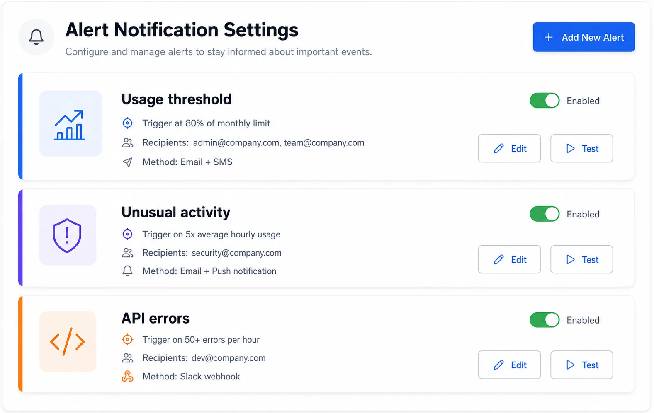The image size is (654, 413).
Task: Click recipients icon in Unusual activity card
Action: tap(127, 253)
